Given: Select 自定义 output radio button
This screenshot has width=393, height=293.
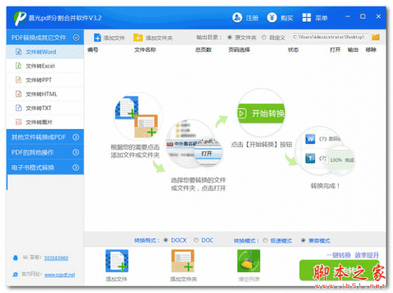Looking at the screenshot, I should [x=264, y=37].
